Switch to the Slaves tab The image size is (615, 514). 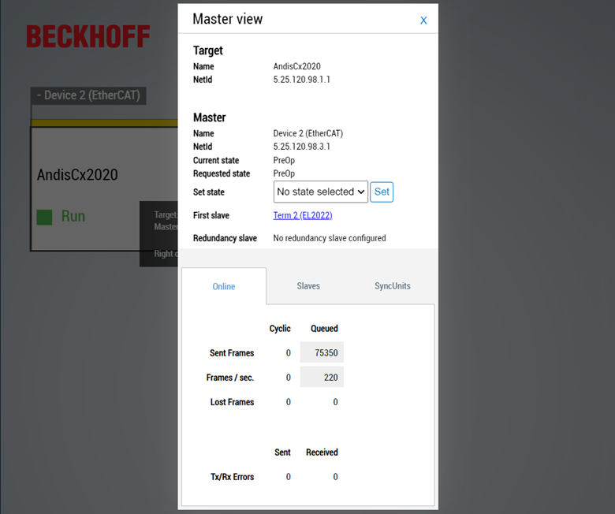(308, 286)
